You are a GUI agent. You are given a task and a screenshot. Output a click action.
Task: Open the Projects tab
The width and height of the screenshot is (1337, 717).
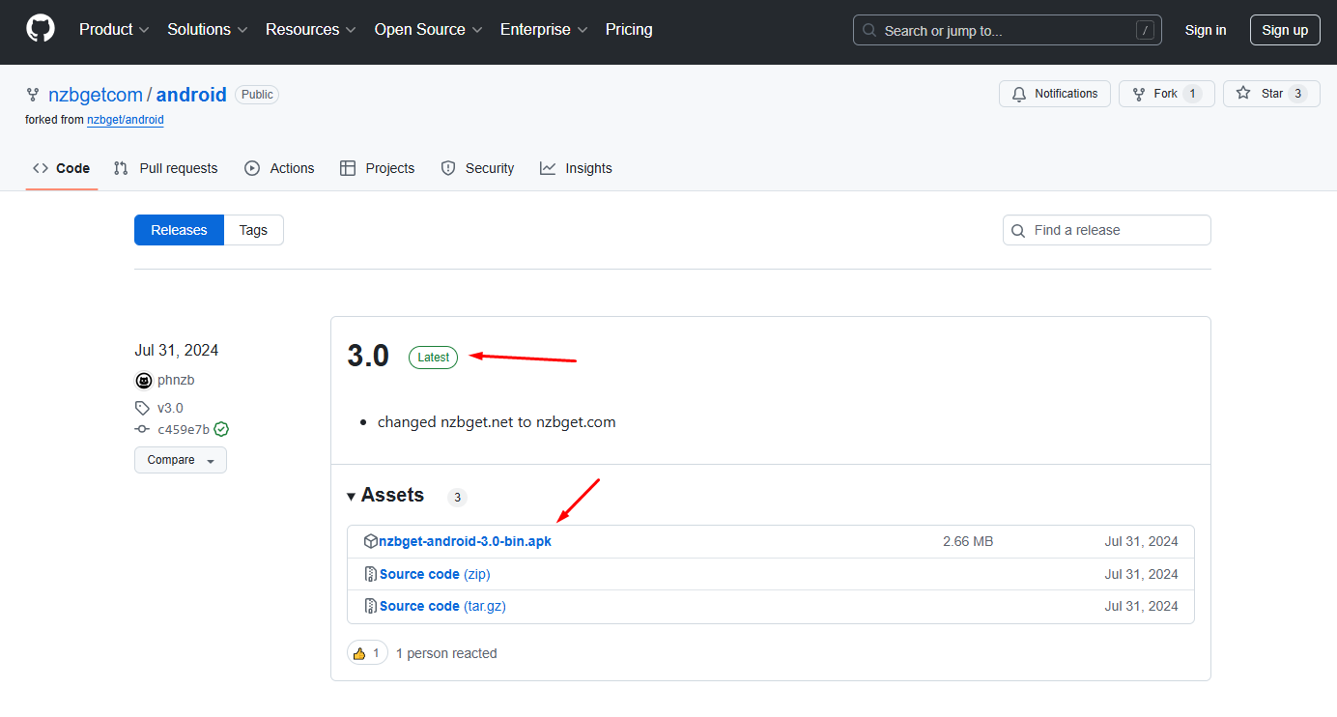[x=378, y=168]
